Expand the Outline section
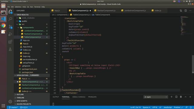The height and width of the screenshot is (109, 194). [32, 94]
